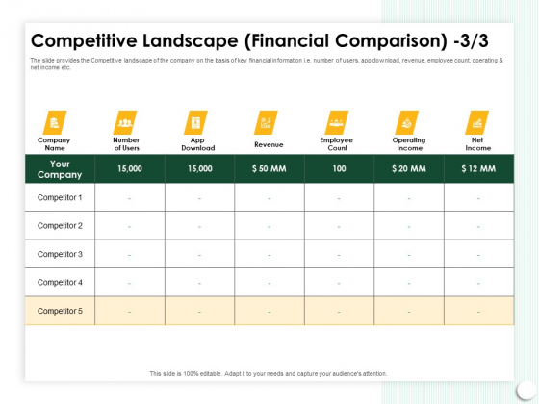Click the 'Competitor 4' row label
Screen dimensions: 539x404
click(60, 283)
